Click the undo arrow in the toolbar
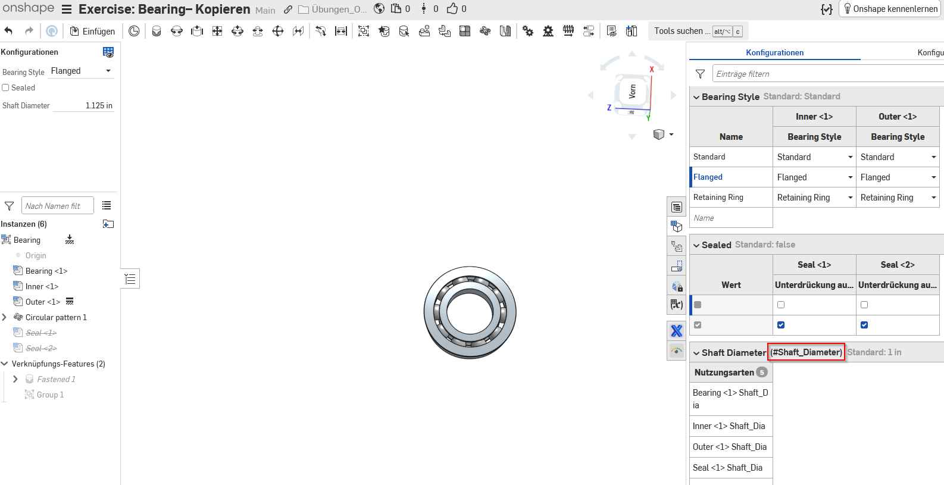The height and width of the screenshot is (485, 944). (8, 31)
